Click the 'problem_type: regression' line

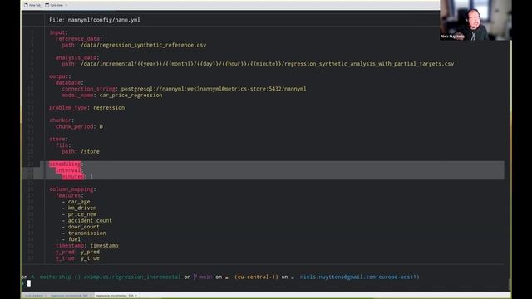pos(86,108)
